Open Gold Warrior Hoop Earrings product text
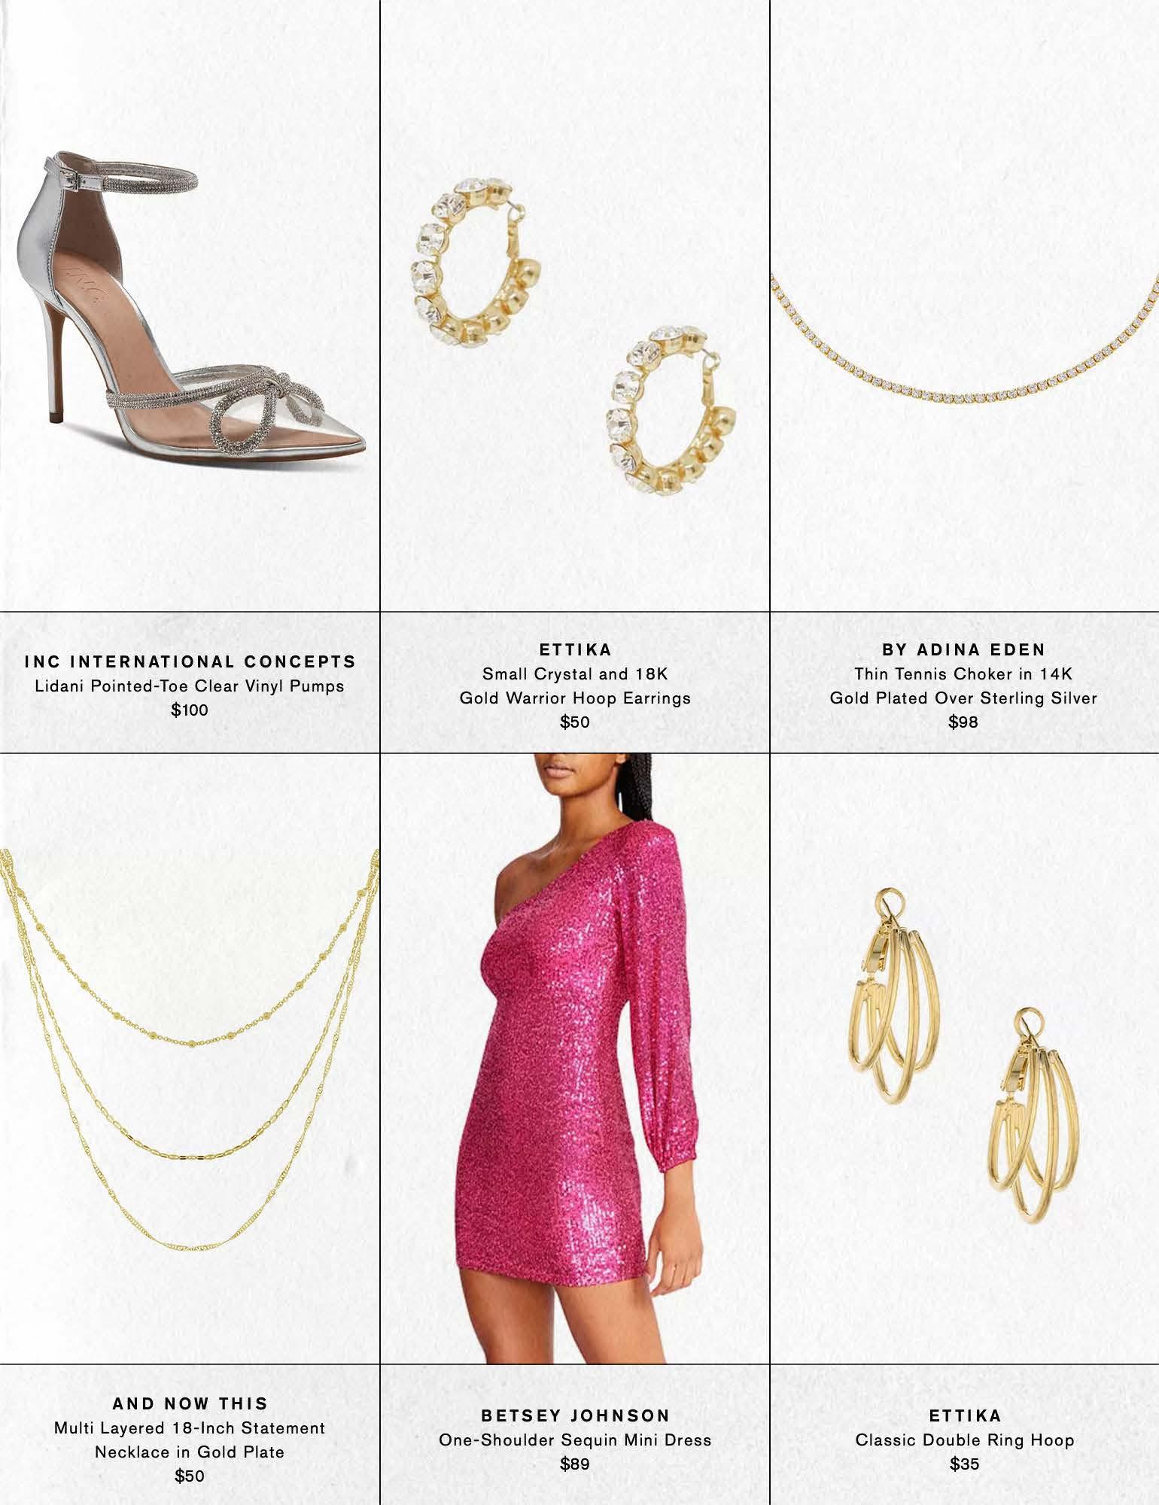1159x1505 pixels. tap(575, 698)
